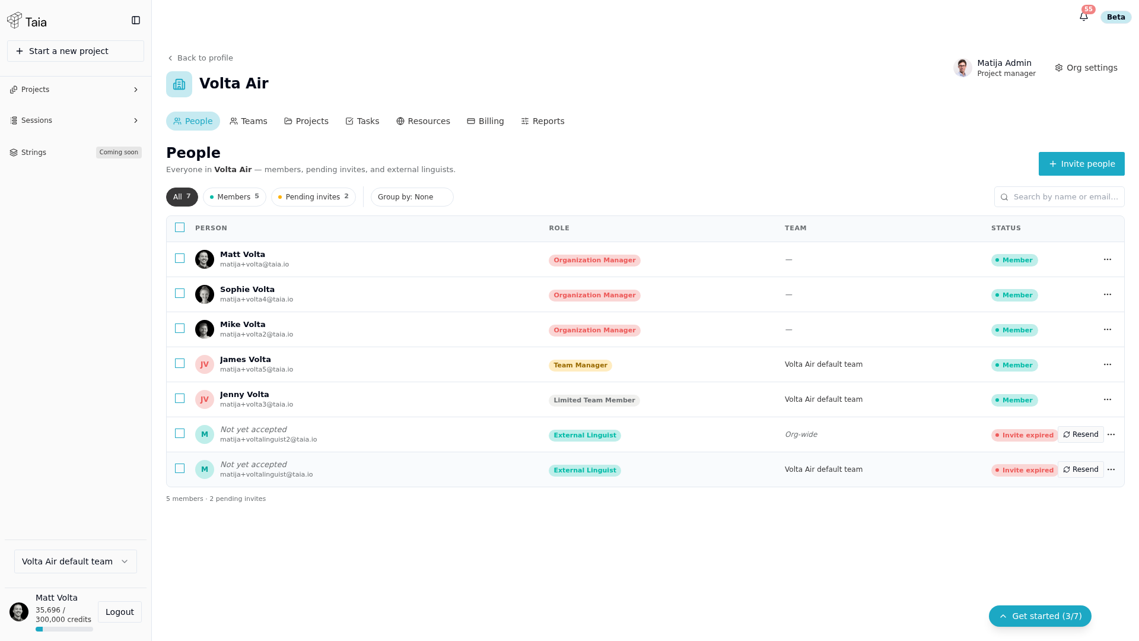Switch to the Resources tab
This screenshot has width=1139, height=641.
[x=423, y=121]
